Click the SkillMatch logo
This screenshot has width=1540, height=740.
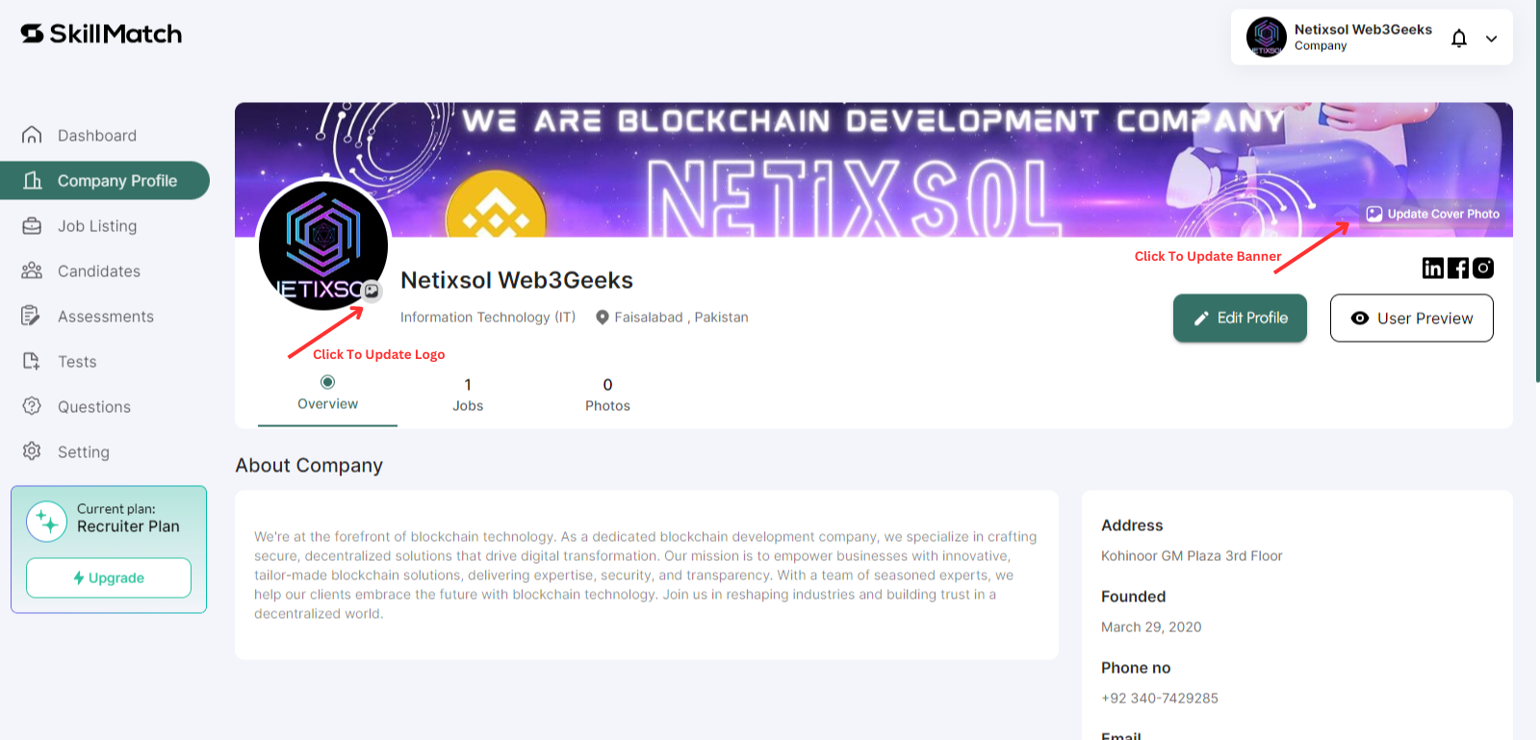click(x=101, y=34)
